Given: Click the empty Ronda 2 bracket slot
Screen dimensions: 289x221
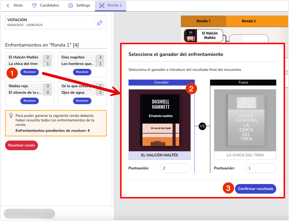Looking at the screenshot, I should [249, 39].
